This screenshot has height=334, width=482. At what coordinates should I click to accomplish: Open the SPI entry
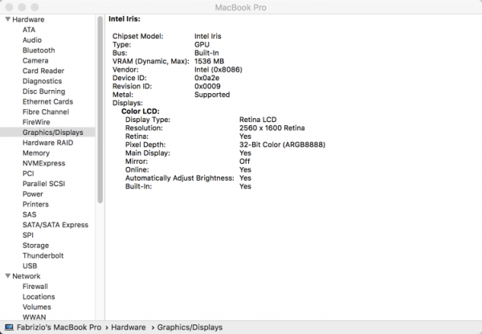coord(28,235)
